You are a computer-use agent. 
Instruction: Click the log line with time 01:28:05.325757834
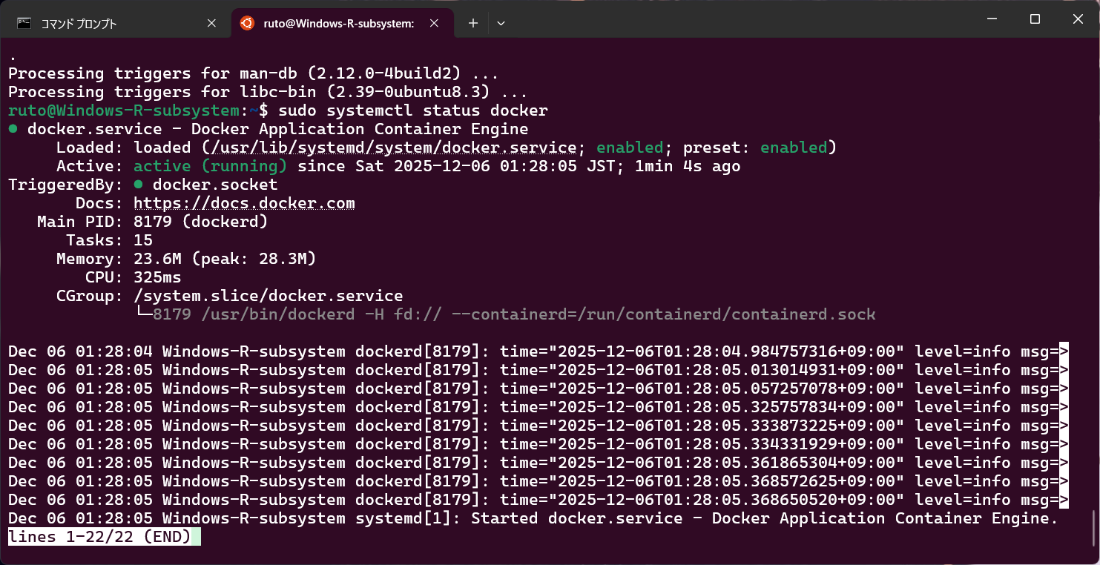click(x=538, y=407)
